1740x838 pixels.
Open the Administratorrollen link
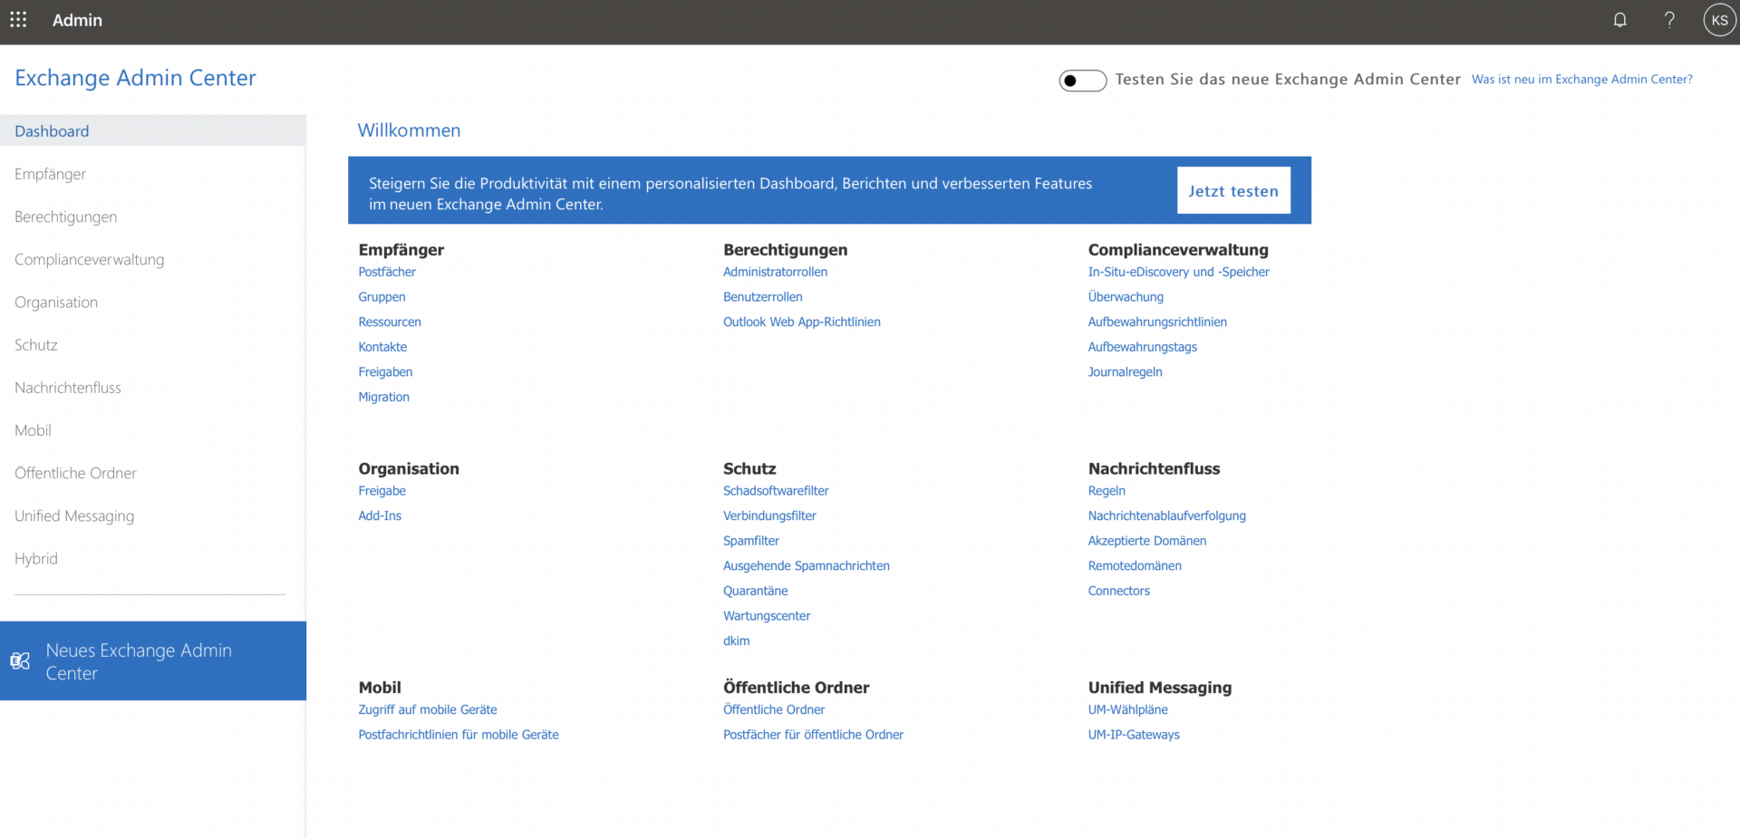pos(775,272)
